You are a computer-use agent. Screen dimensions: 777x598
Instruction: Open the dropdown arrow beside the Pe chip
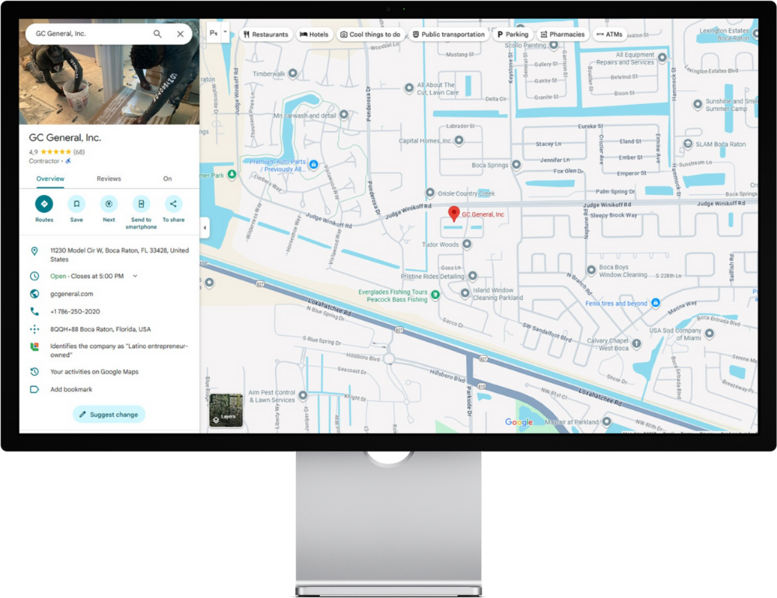pyautogui.click(x=225, y=32)
